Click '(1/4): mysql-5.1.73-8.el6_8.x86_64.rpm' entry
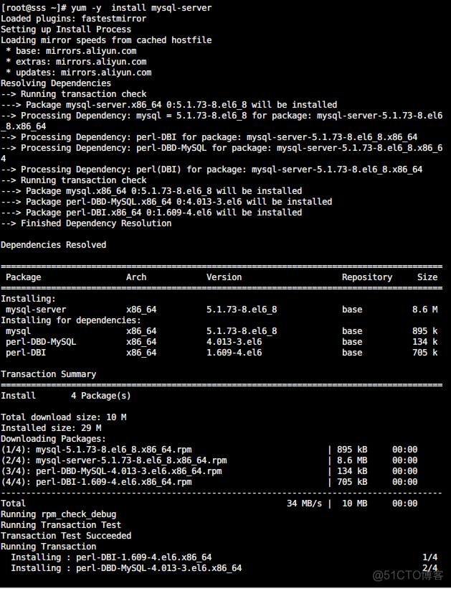451x589 pixels. pyautogui.click(x=96, y=450)
